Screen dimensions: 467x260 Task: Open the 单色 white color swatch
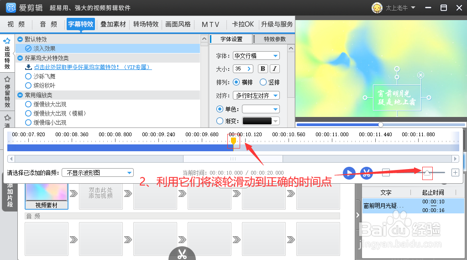click(x=261, y=109)
